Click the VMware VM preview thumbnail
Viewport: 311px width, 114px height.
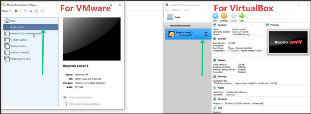point(92,39)
